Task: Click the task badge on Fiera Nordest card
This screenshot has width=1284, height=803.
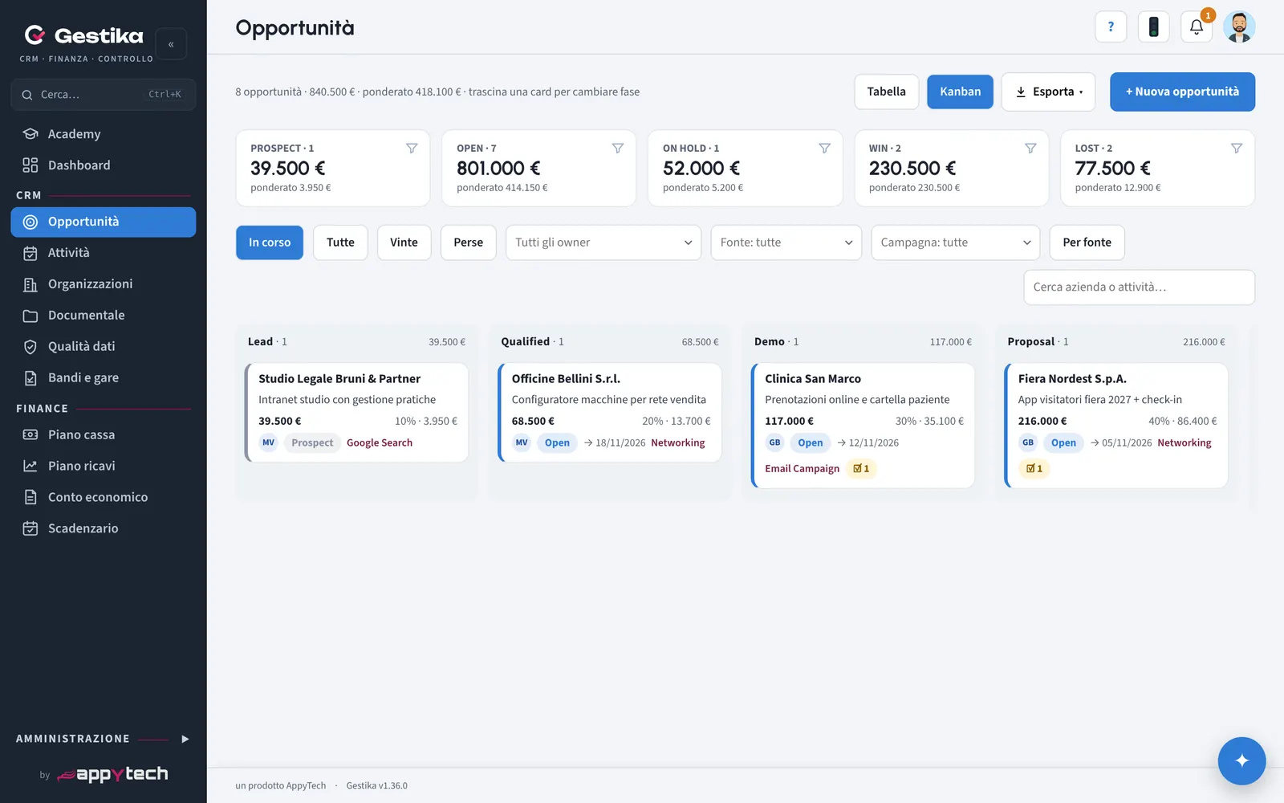Action: click(1034, 469)
